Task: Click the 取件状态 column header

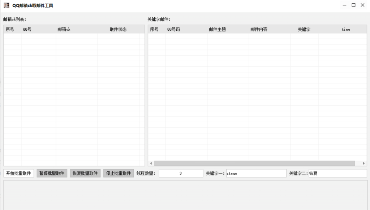Action: pos(118,30)
